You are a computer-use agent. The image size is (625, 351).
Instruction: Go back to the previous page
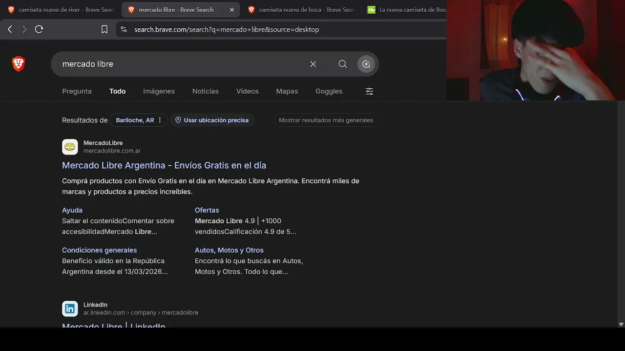[10, 29]
